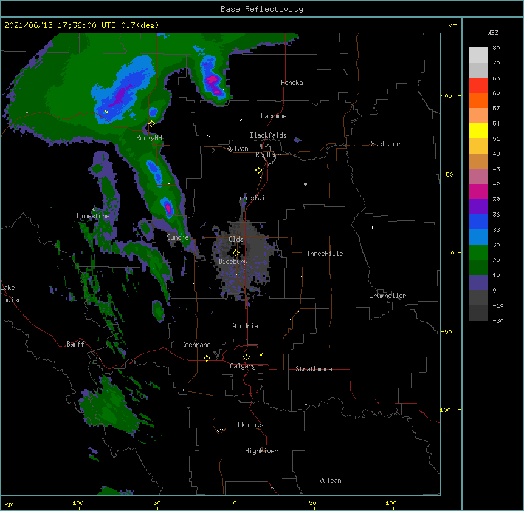Select the bright green 30-20 dBZ legend swatch

(x=478, y=252)
